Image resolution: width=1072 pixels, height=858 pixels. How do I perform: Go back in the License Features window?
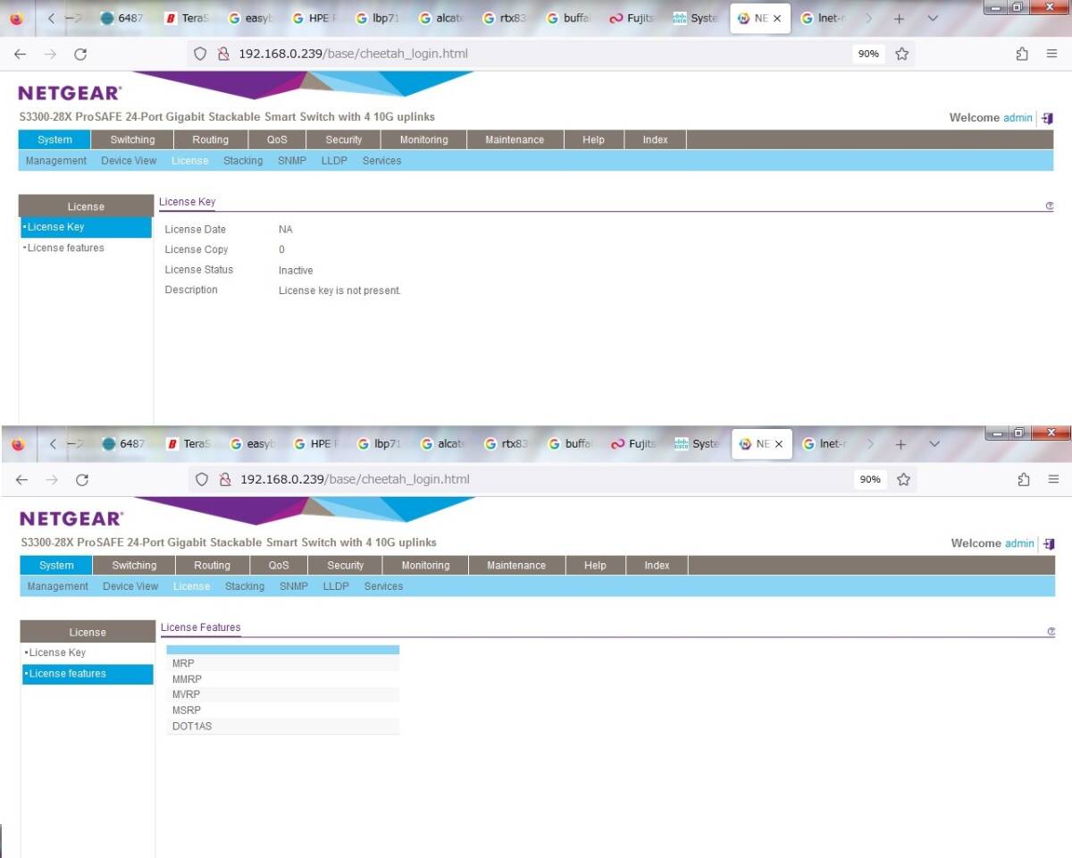(22, 480)
